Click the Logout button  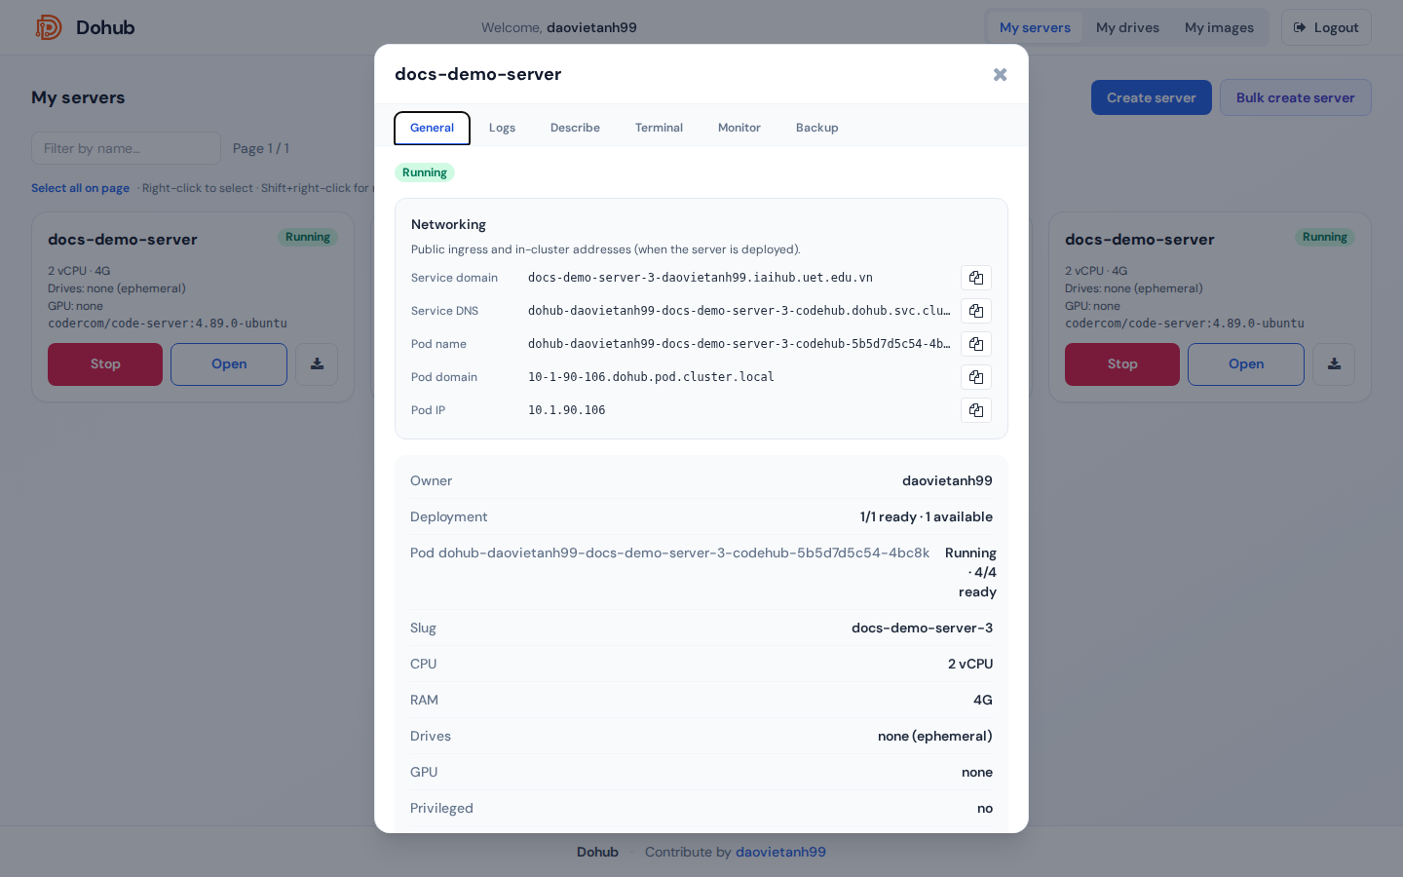pyautogui.click(x=1326, y=27)
